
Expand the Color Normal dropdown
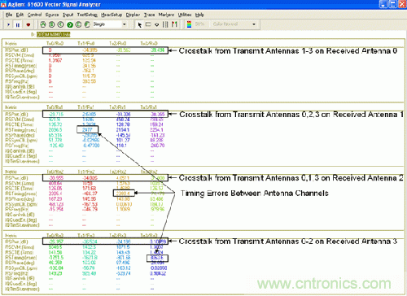coord(234,24)
